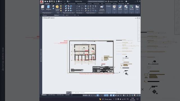Open Диспетчер свойств слоев palette title strip

coord(41,55)
